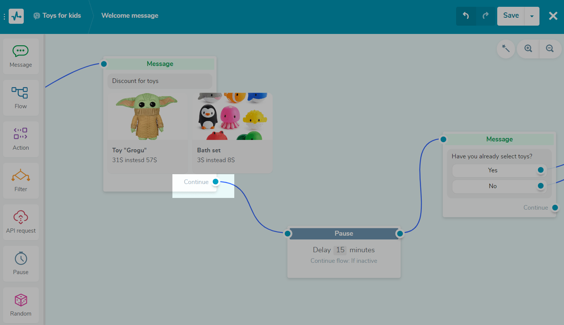Select the Flow element in sidebar
The width and height of the screenshot is (564, 325).
pyautogui.click(x=21, y=98)
